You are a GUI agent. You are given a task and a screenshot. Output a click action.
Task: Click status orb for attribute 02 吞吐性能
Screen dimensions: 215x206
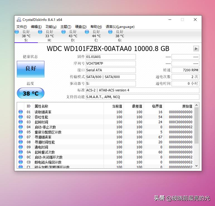21,117
